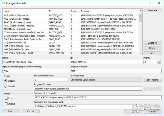Enable the Input pipe checkbox
The width and height of the screenshot is (164, 116).
point(6,98)
